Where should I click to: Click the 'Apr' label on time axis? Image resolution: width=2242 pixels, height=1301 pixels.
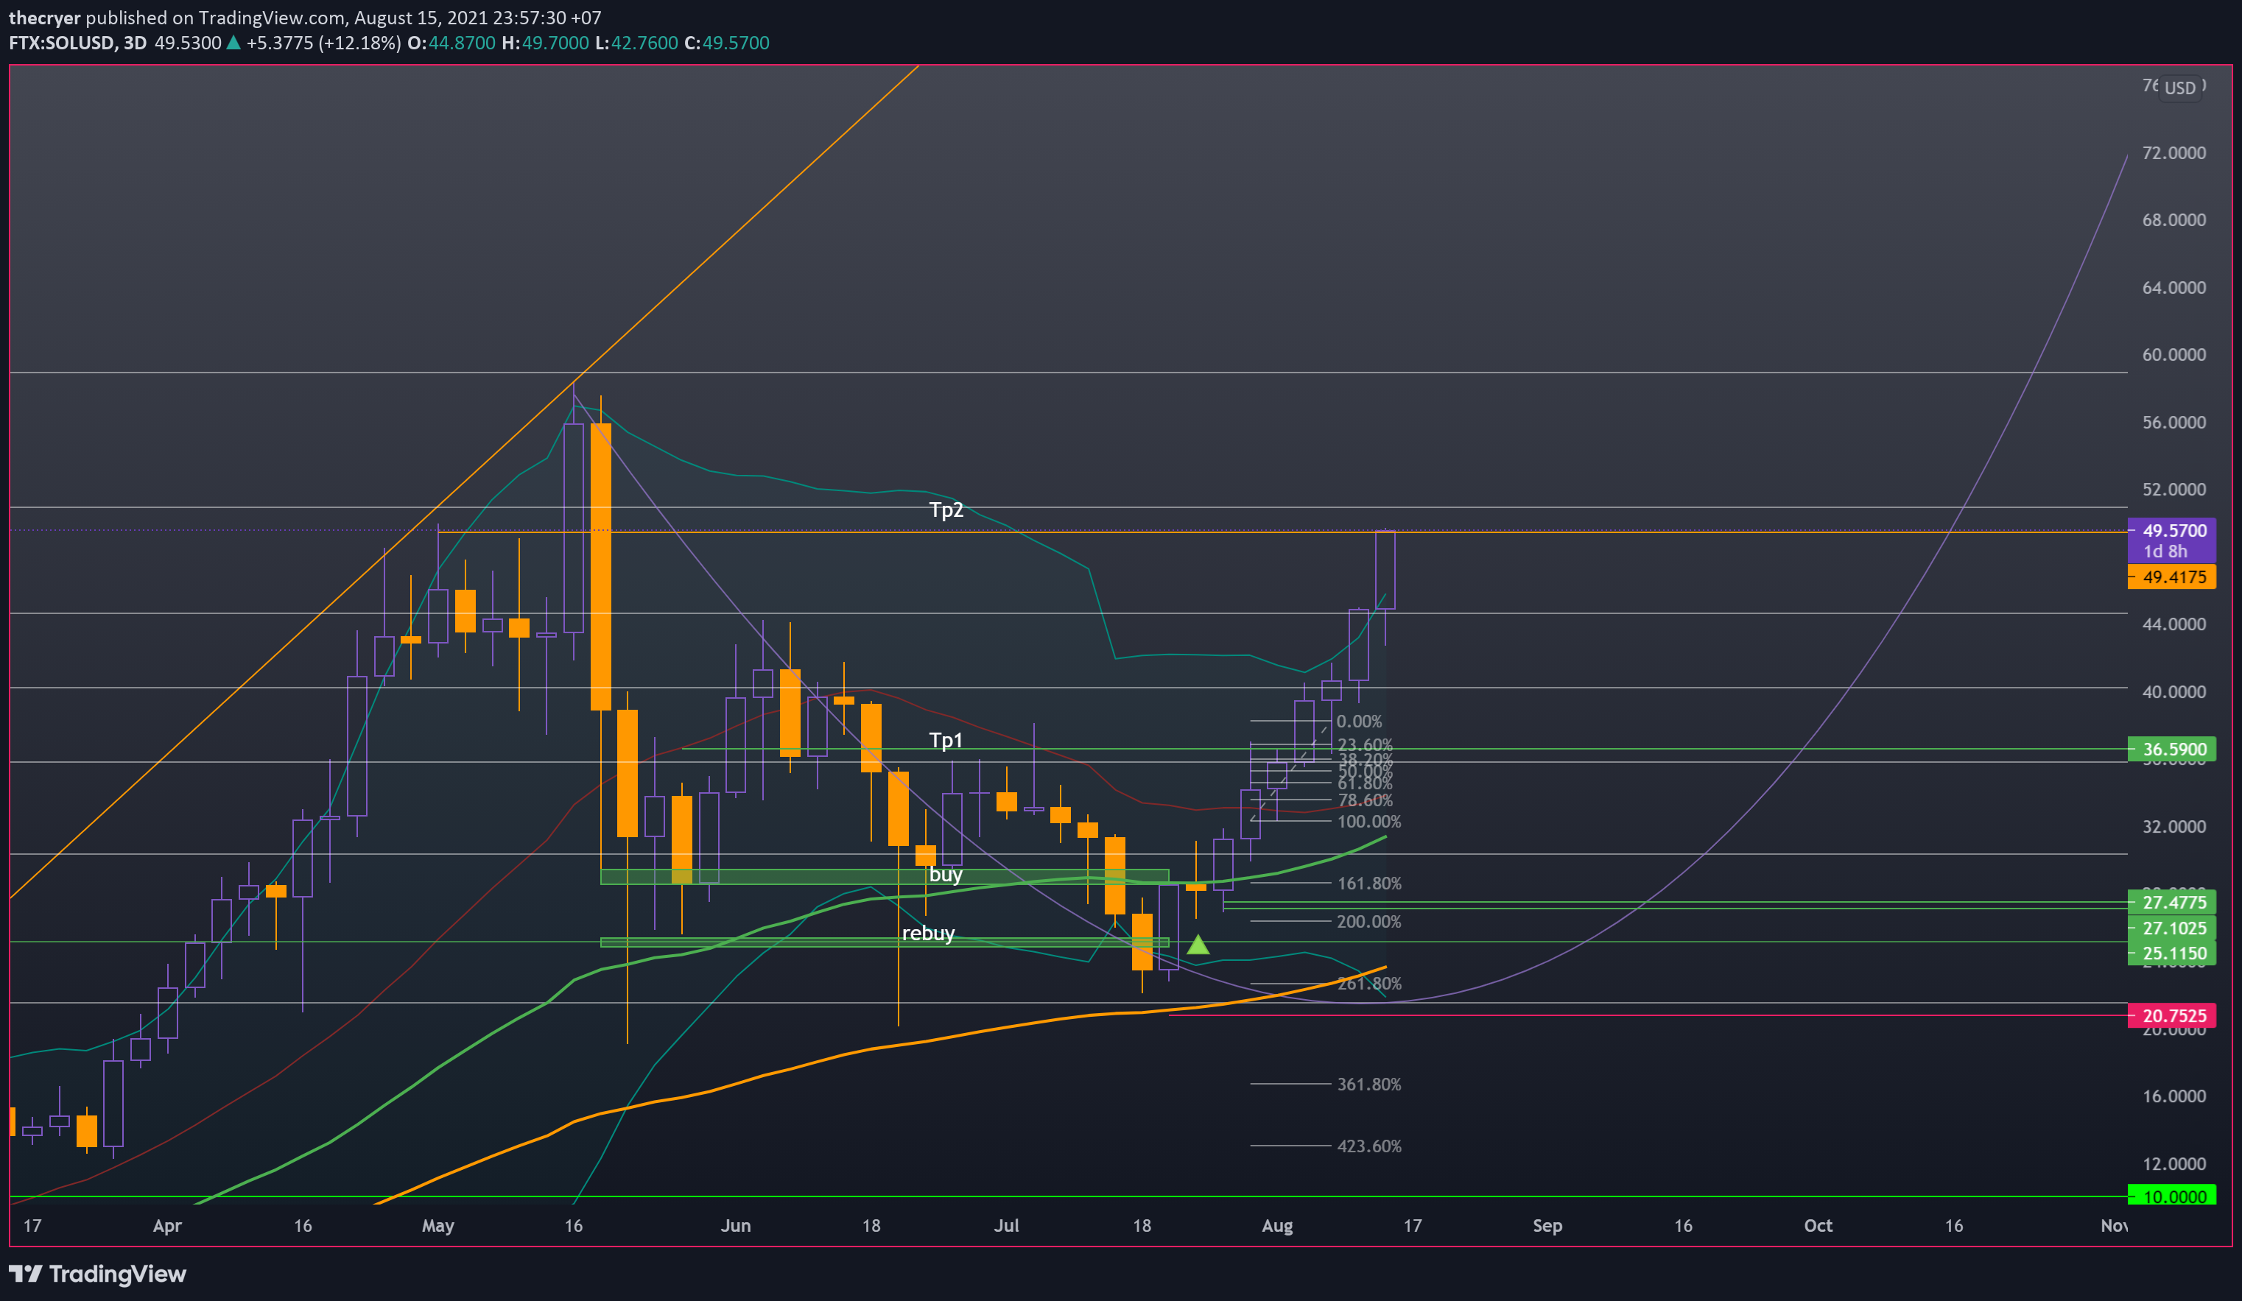pos(167,1225)
